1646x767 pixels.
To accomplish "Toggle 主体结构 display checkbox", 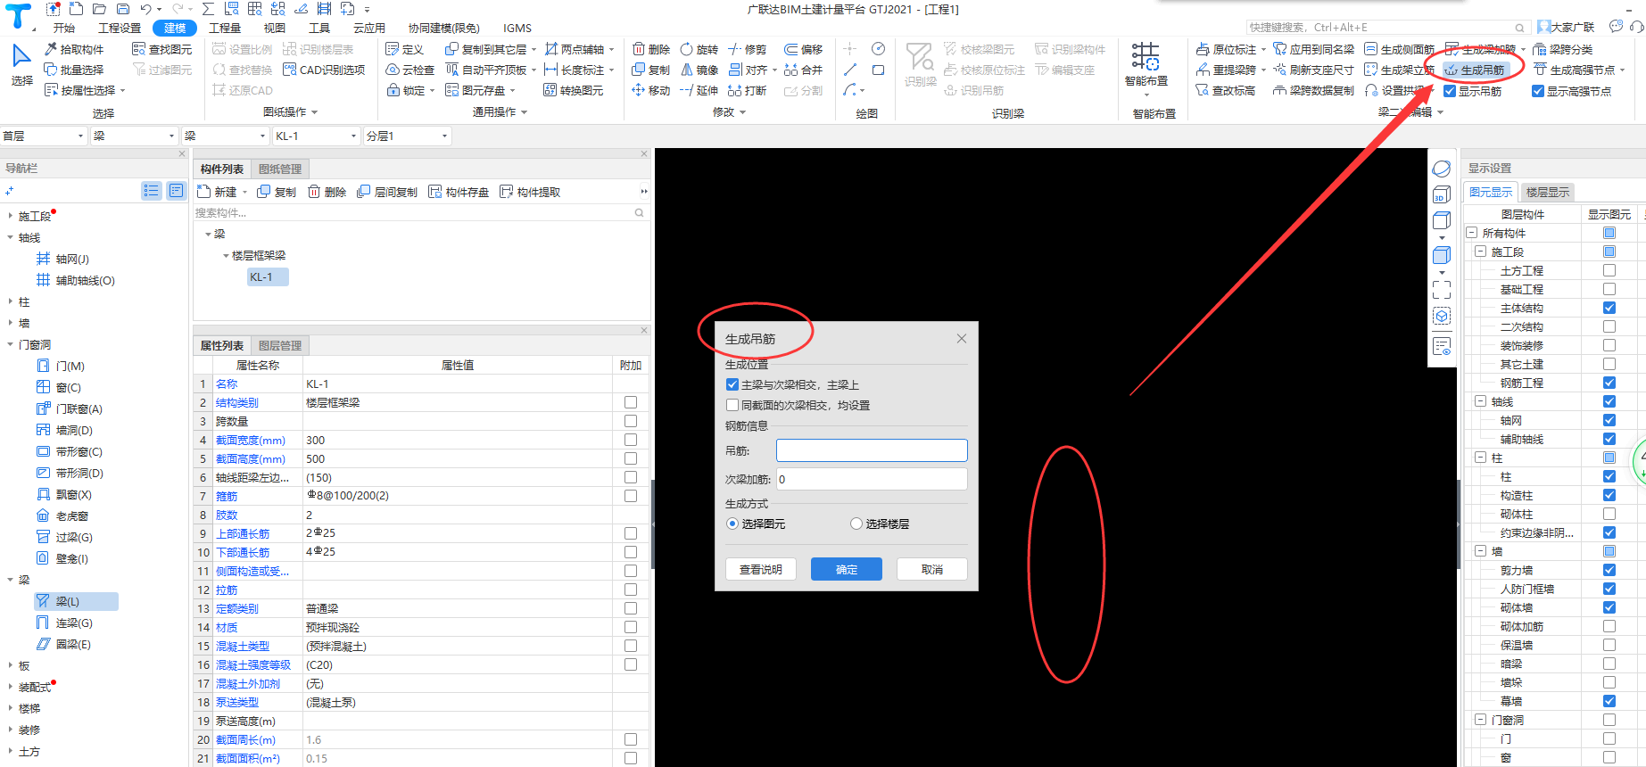I will [1609, 308].
